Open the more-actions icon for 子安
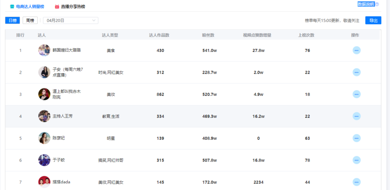Viewport: 390px width, 190px height. (356, 72)
